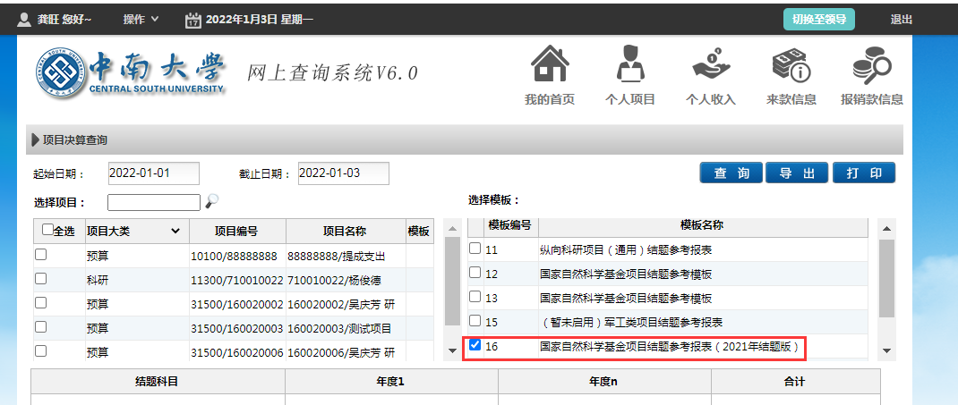Click 切换至领导 button

click(819, 20)
